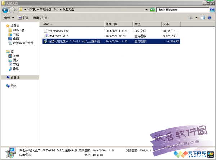This screenshot has width=216, height=160.
Task: Select the w764-3420-V1.5 application
Action: [58, 36]
